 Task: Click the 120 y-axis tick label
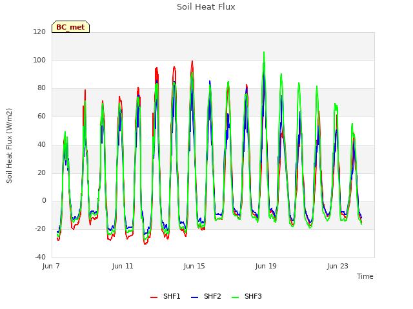pos(39,32)
